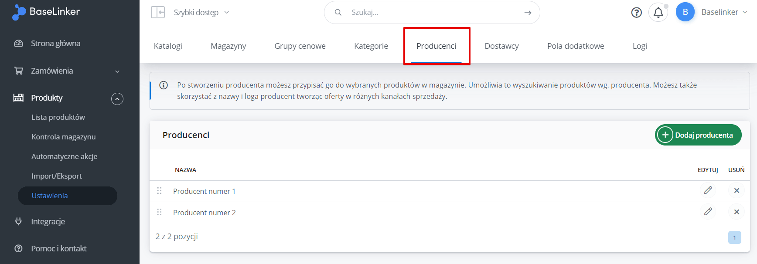Open the Szybki dostęp dropdown

[201, 12]
